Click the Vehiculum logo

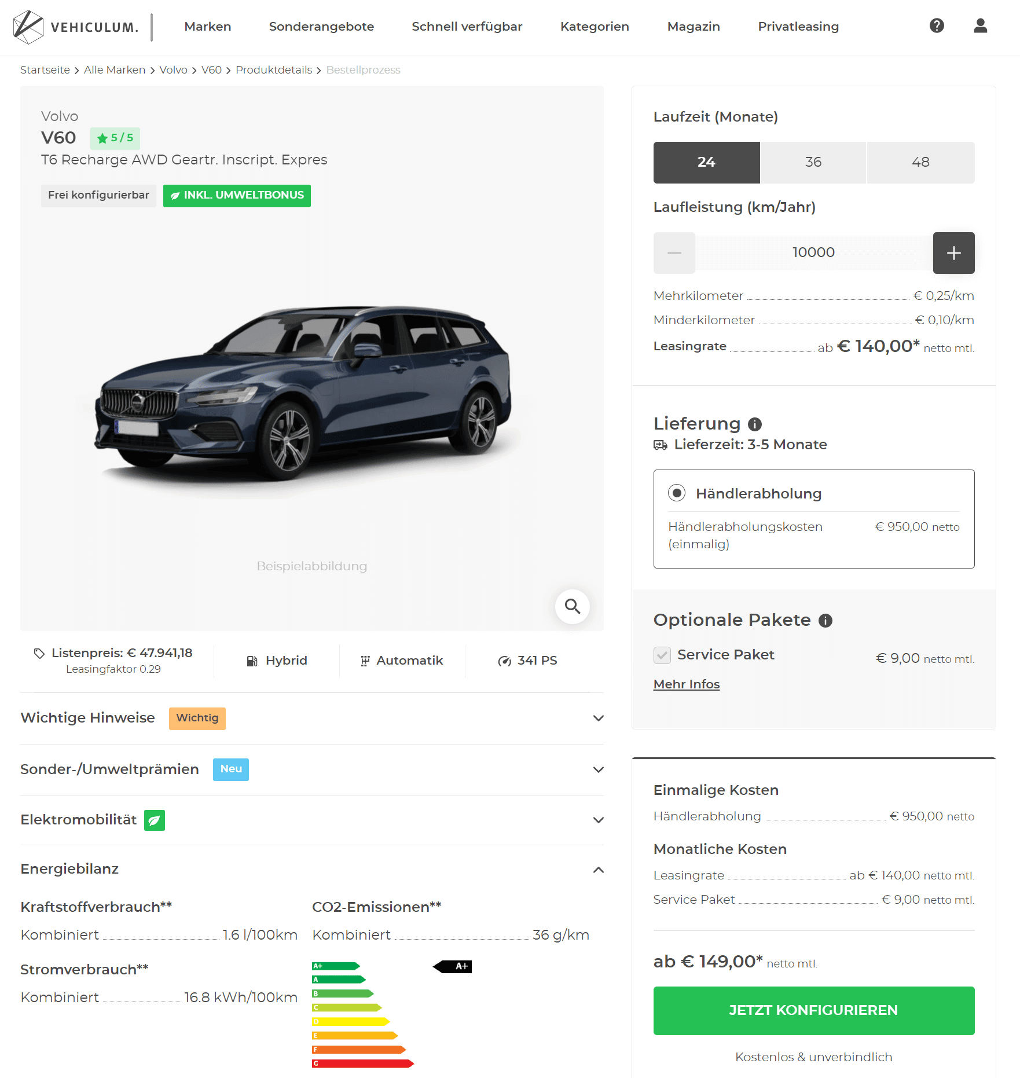click(76, 27)
